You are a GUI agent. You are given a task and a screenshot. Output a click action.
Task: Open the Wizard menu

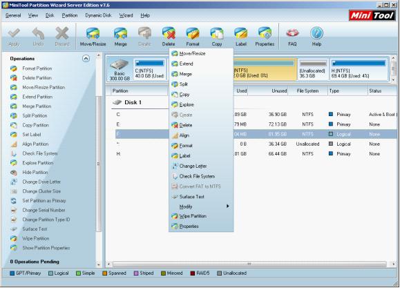(x=126, y=15)
